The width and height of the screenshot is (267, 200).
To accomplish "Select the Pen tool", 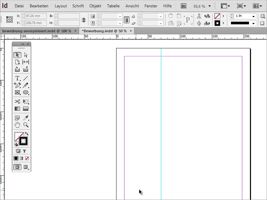I will [x=17, y=85].
